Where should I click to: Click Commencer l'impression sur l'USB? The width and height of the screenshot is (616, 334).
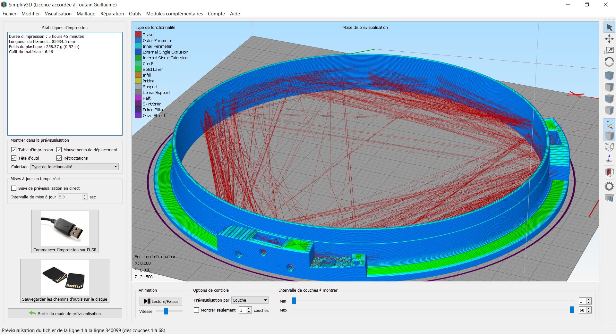(65, 231)
